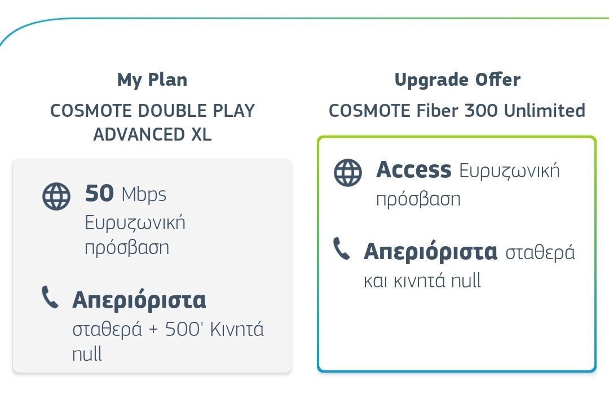Click the bold 50 speed value
This screenshot has height=411, width=609.
tap(99, 194)
